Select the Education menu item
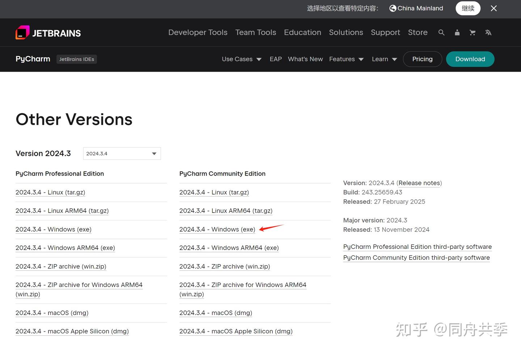The image size is (521, 351). coord(302,32)
